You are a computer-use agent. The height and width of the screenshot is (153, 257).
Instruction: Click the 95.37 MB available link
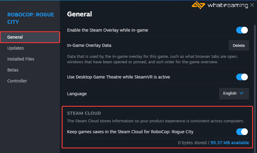click(x=230, y=143)
